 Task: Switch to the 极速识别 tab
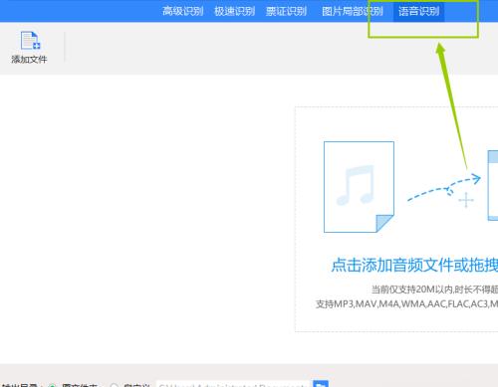click(x=234, y=11)
